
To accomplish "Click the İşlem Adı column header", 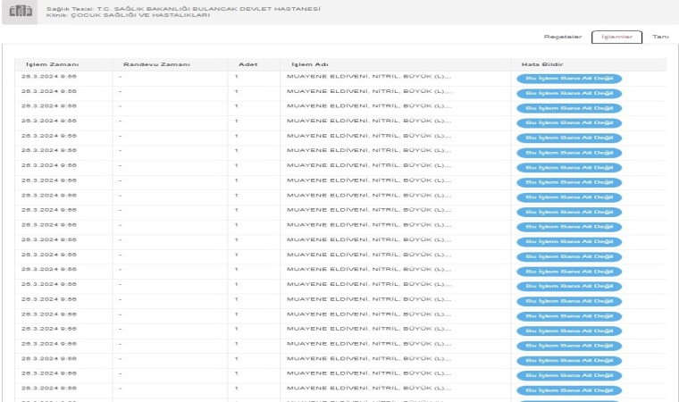I will 309,64.
